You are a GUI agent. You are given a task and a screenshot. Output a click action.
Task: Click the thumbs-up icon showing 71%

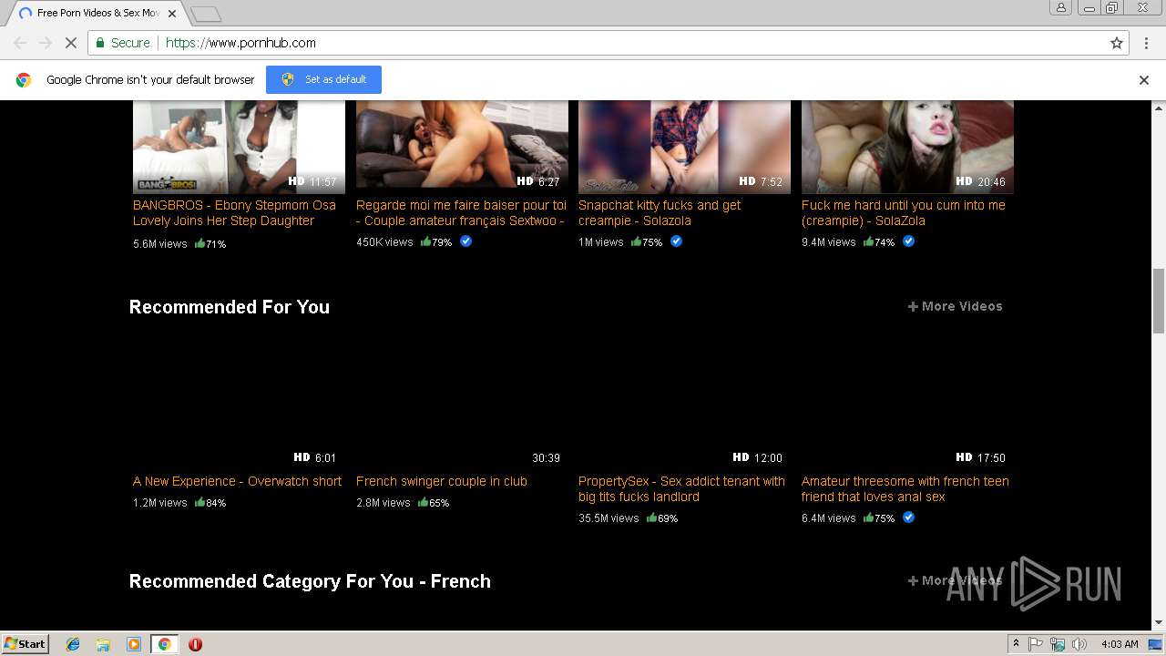click(x=199, y=243)
